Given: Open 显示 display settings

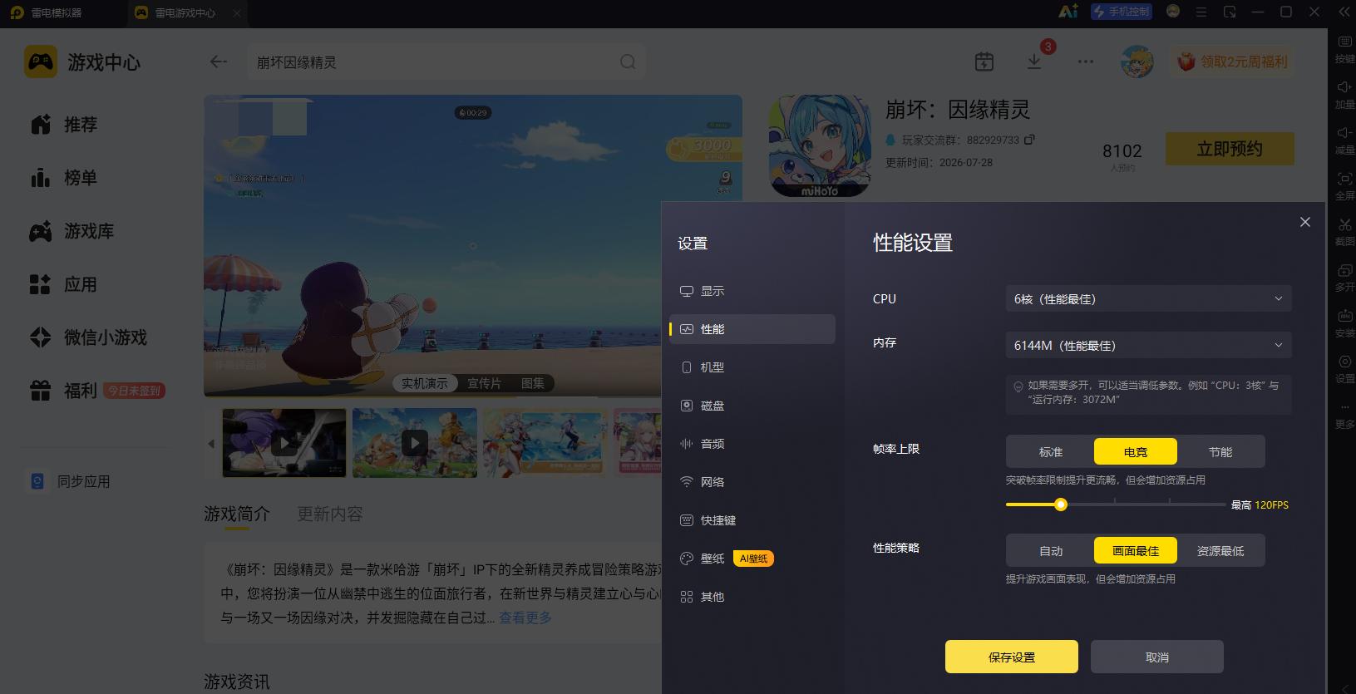Looking at the screenshot, I should 752,291.
